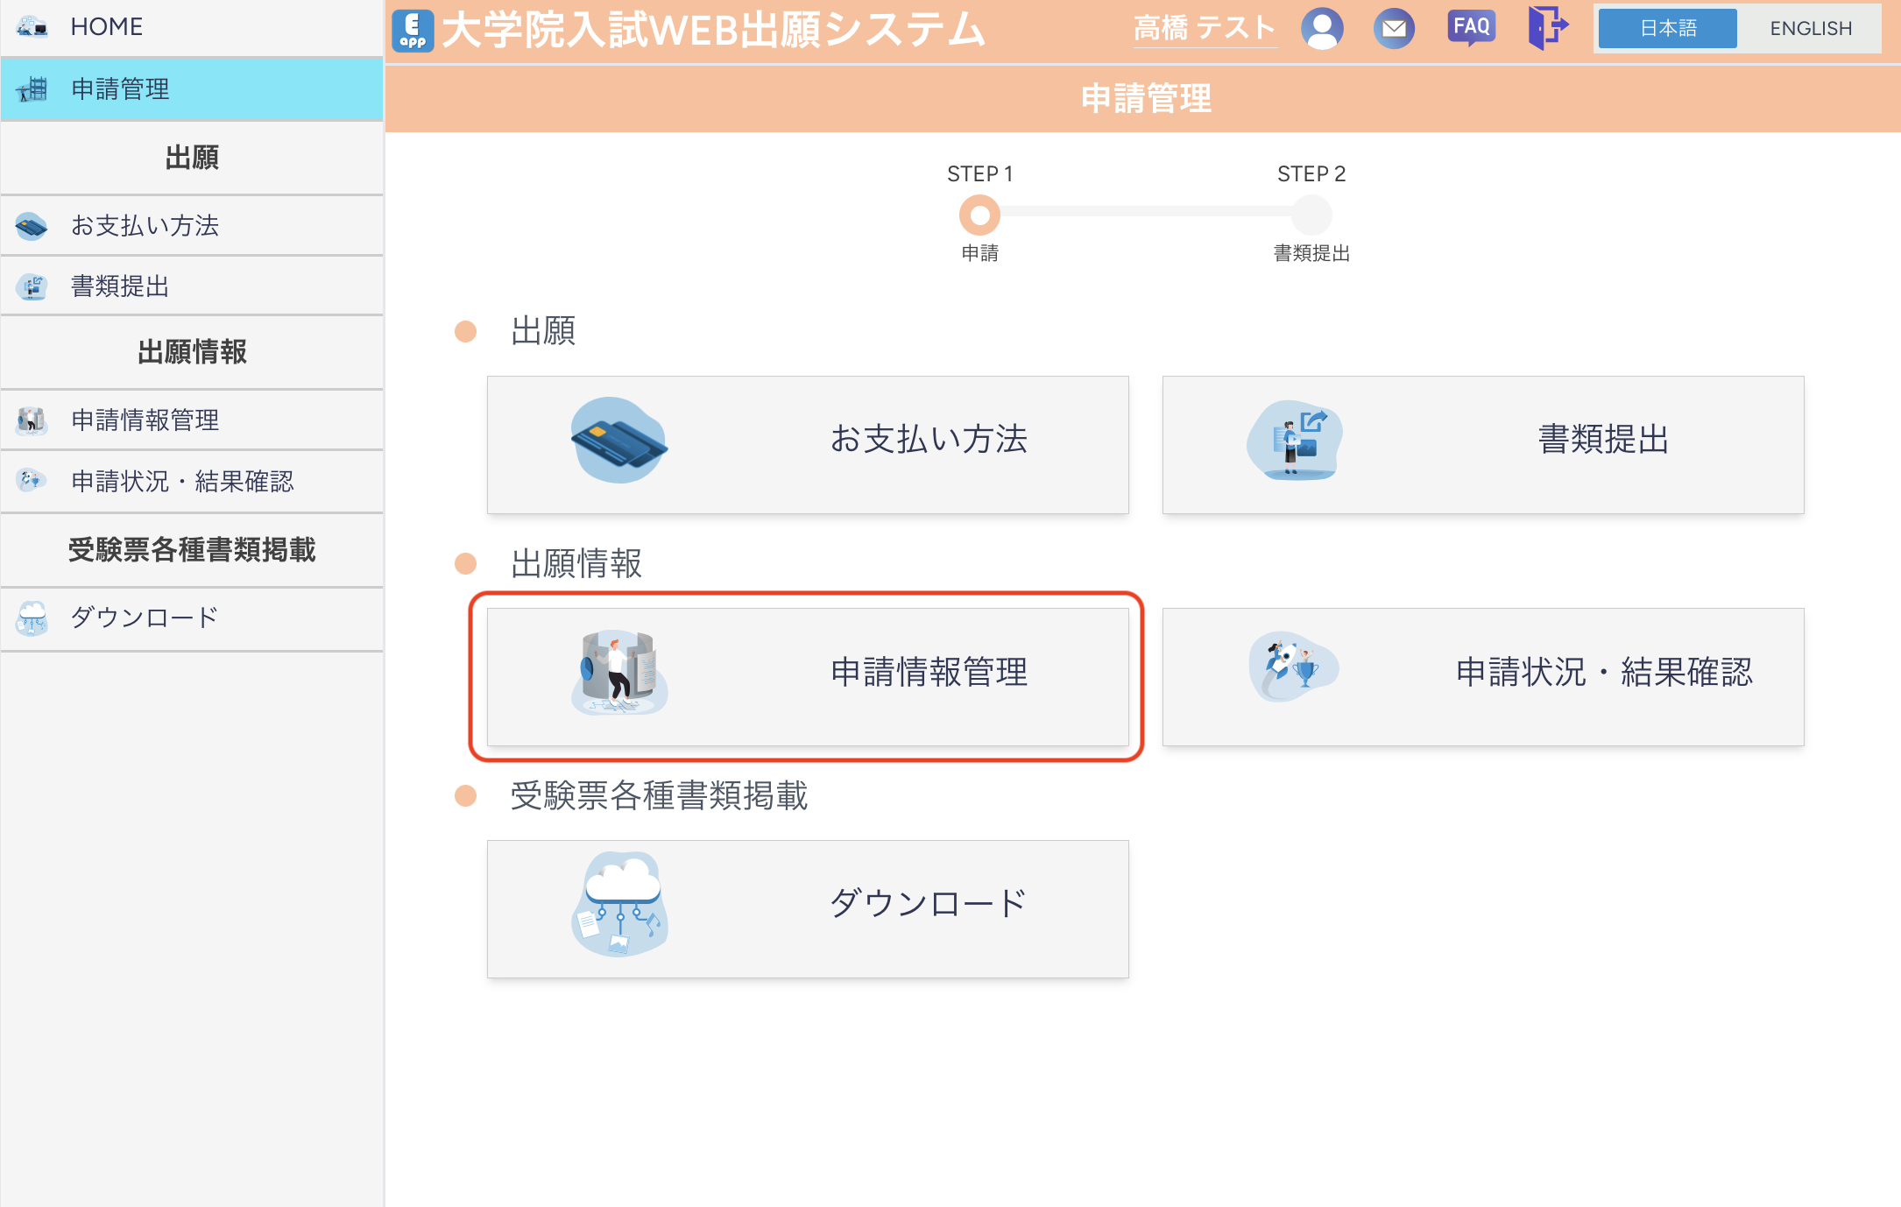
Task: Click the app logo icon beside the title
Action: pyautogui.click(x=413, y=29)
